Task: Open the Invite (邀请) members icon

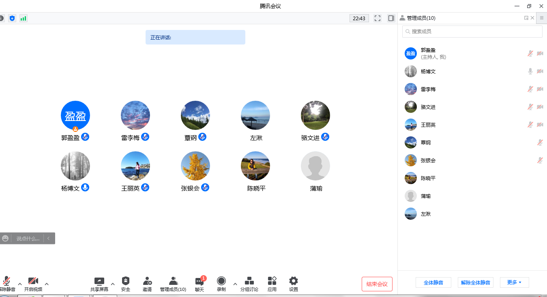Action: coord(147,281)
